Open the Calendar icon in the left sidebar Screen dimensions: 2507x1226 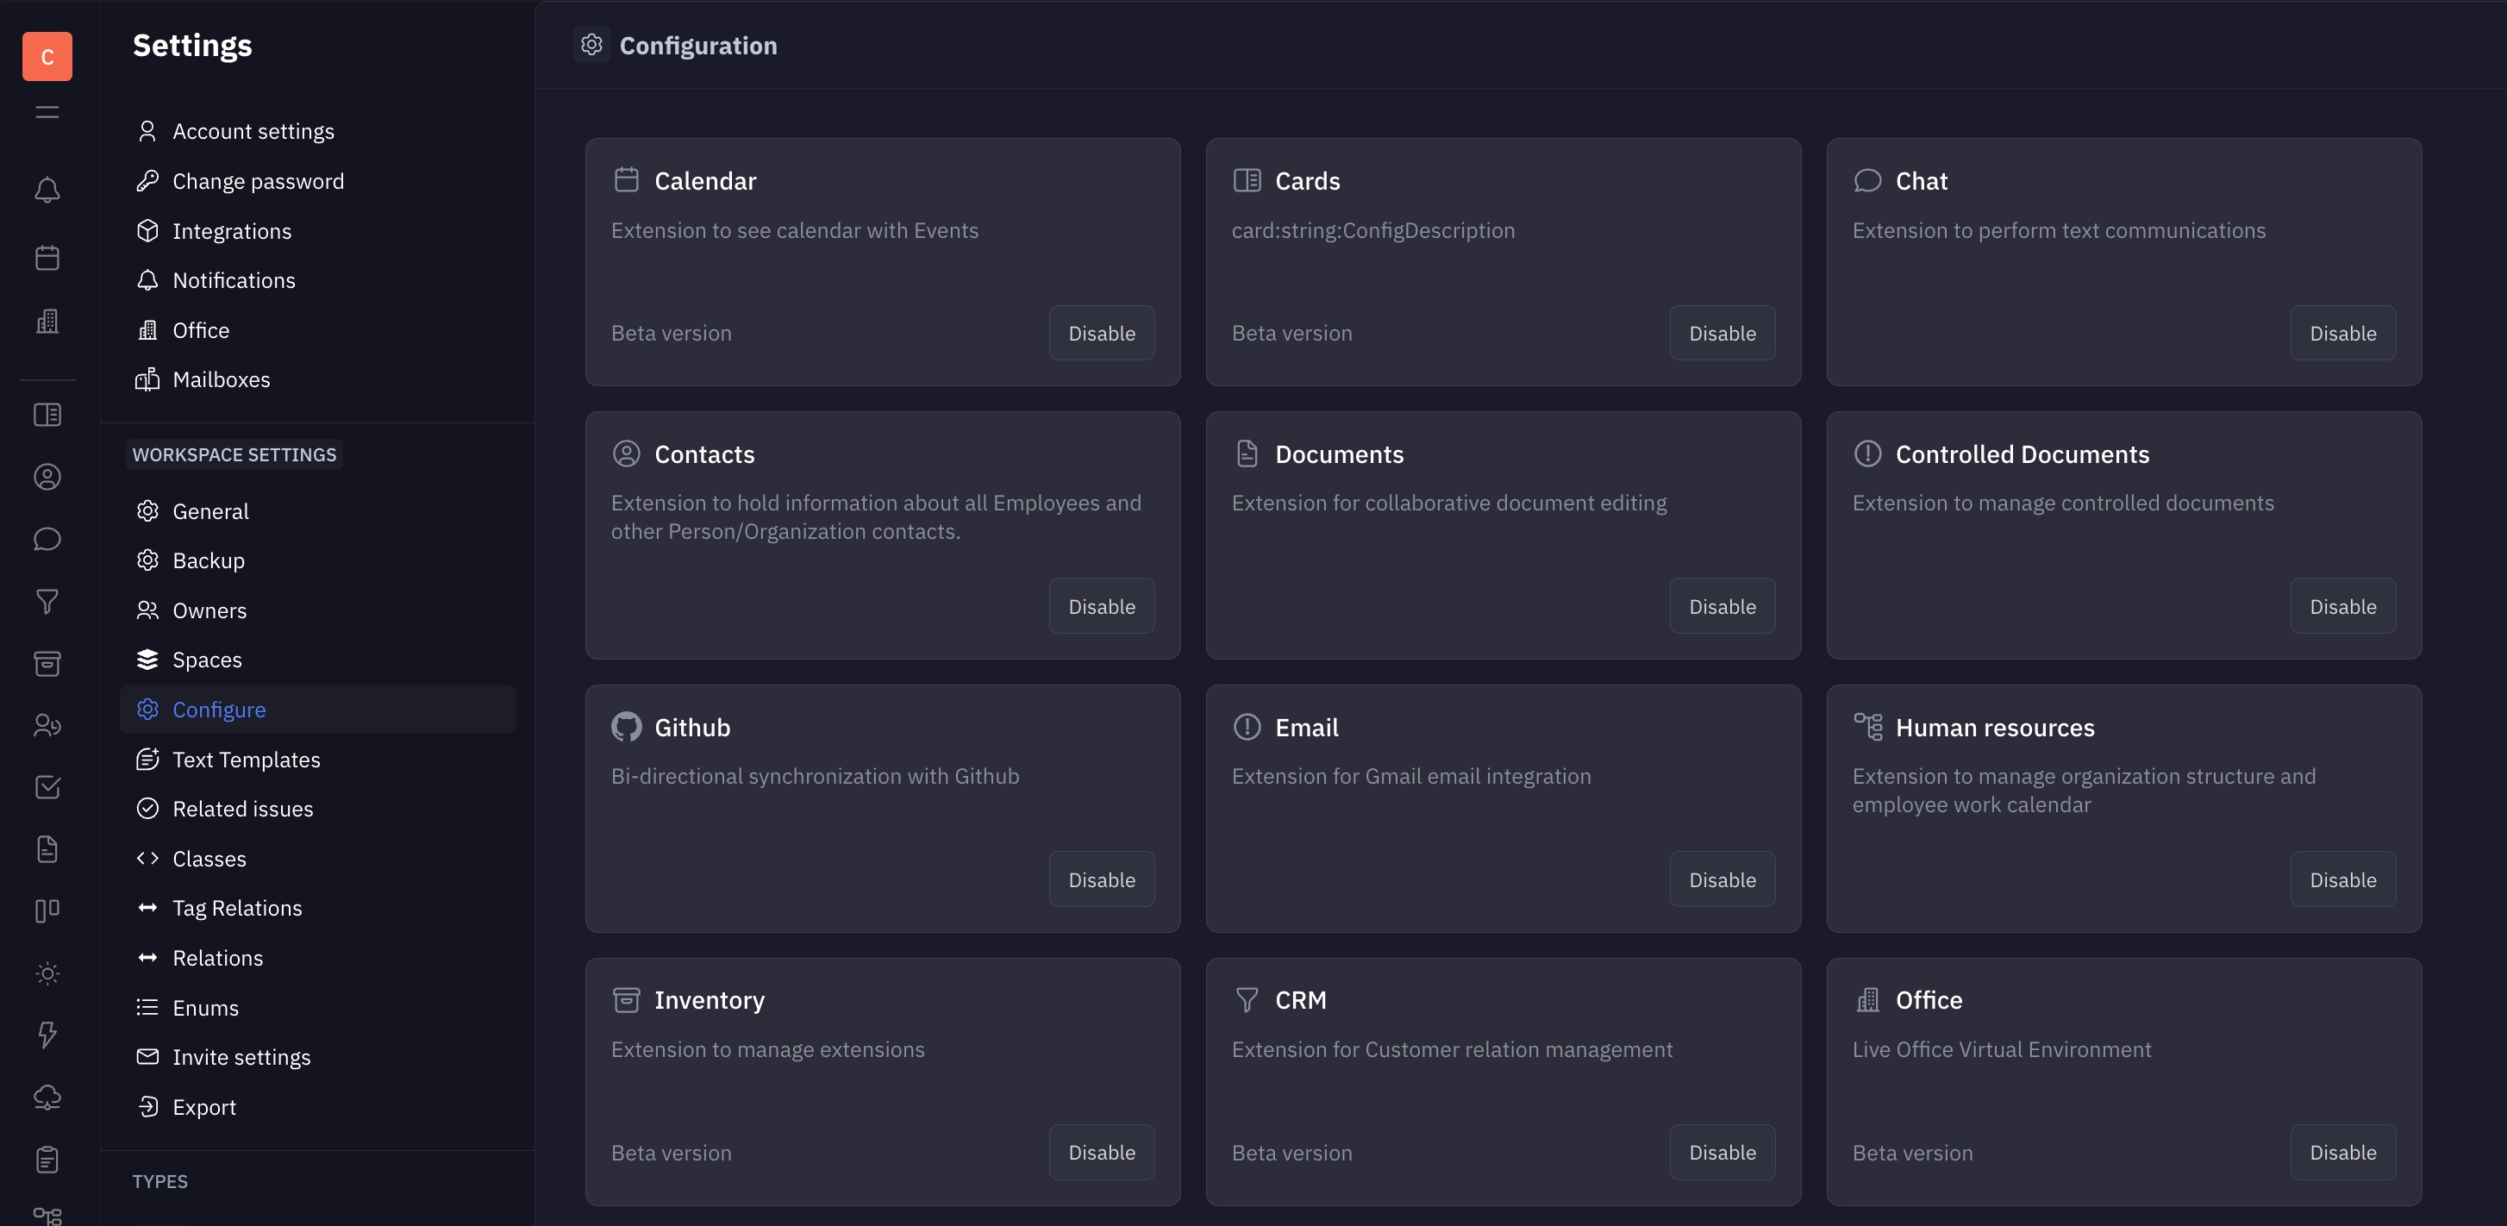[x=47, y=257]
